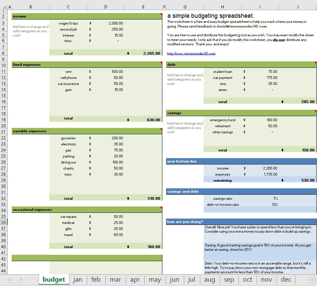317x286 pixels.
Task: Open the dec sheet tab
Action: click(285, 279)
